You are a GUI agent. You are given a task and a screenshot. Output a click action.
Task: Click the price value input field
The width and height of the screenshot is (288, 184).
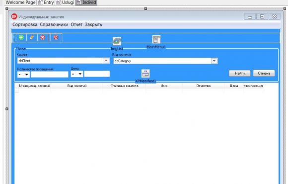coord(97,74)
